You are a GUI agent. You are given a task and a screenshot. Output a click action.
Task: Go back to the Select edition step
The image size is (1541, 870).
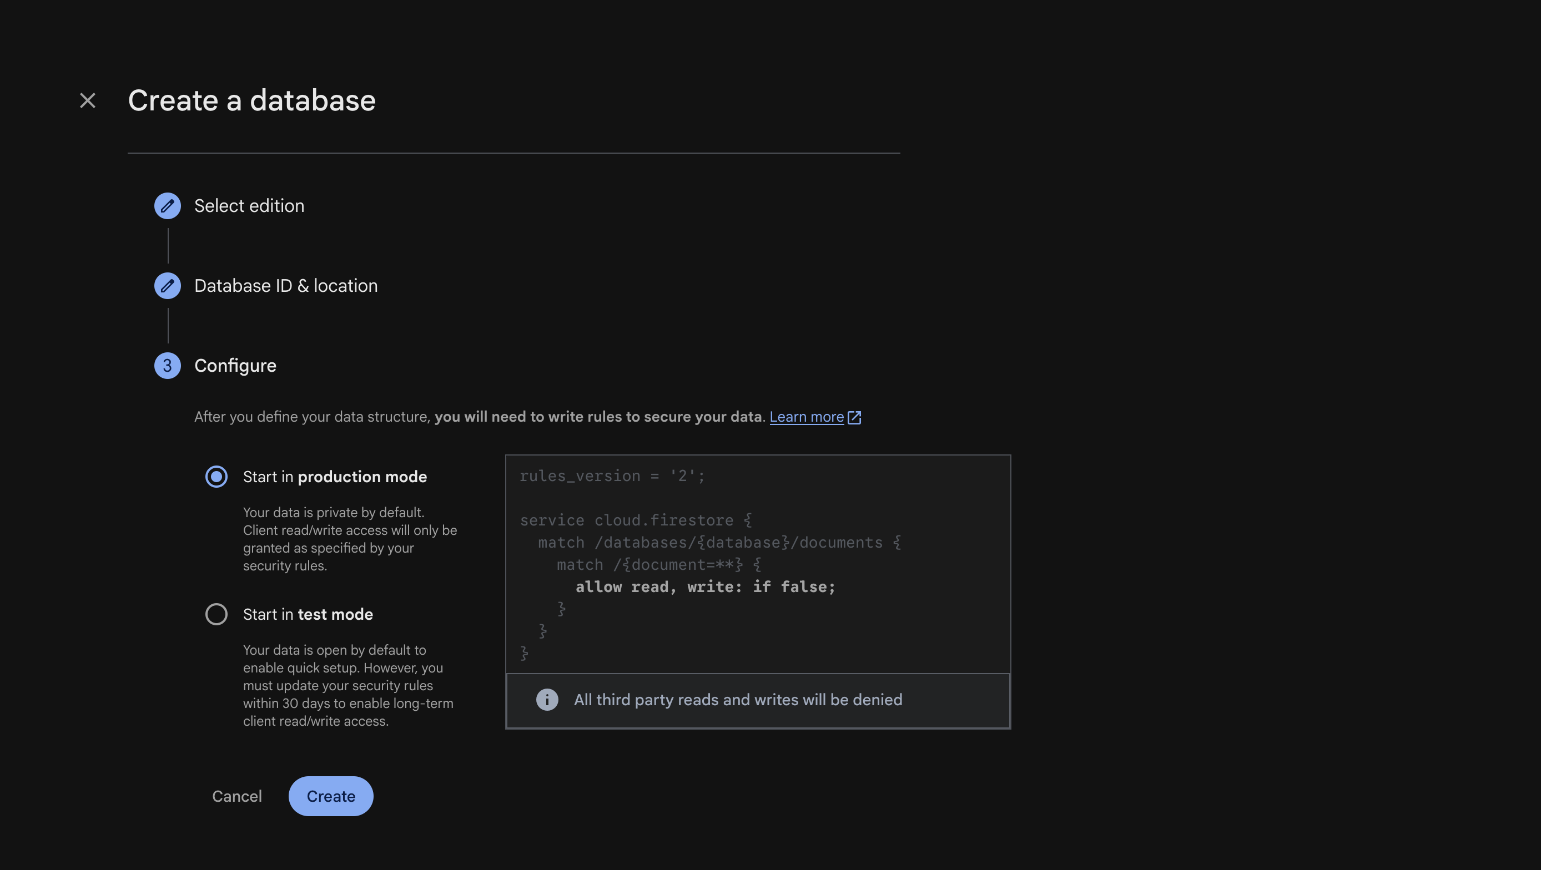point(249,206)
